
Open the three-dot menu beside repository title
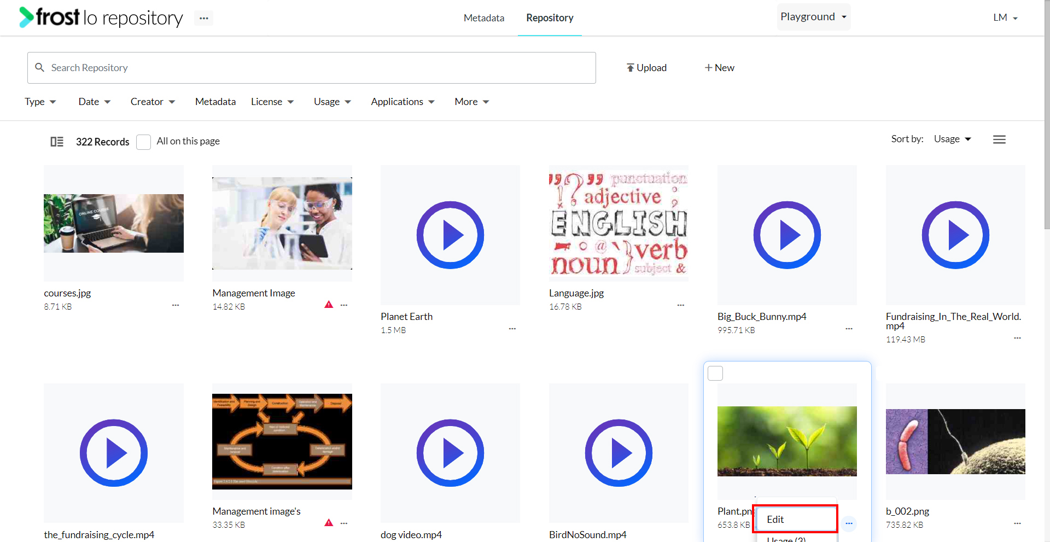204,18
